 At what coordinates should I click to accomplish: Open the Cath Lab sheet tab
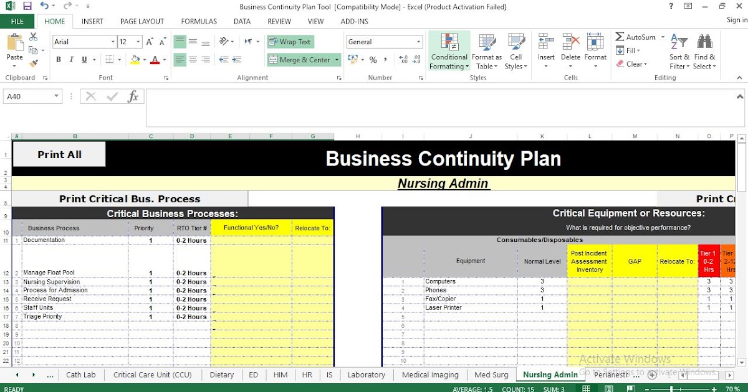coord(81,375)
